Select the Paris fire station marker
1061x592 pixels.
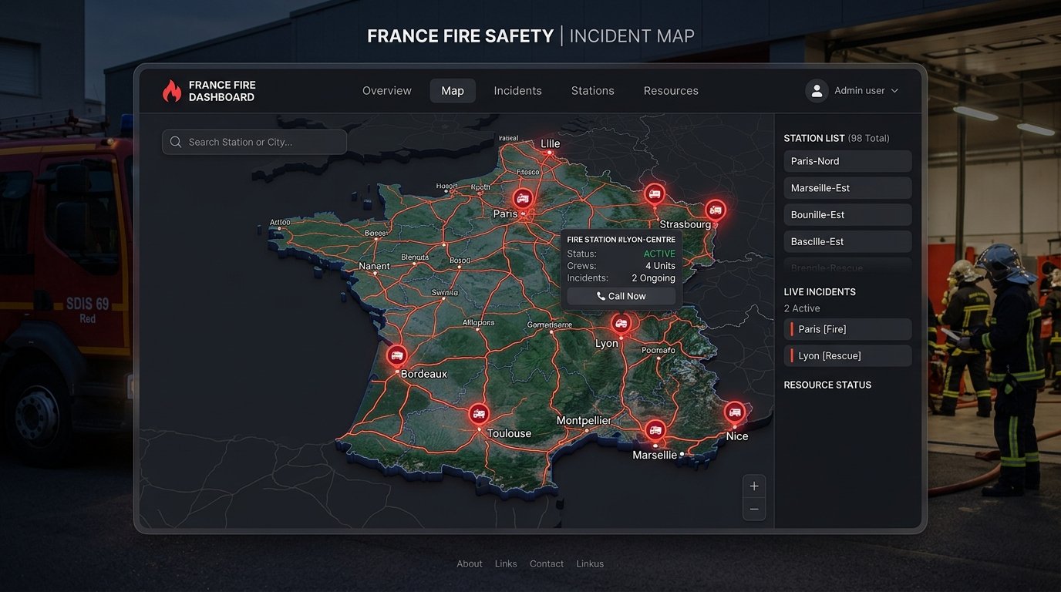click(x=523, y=198)
